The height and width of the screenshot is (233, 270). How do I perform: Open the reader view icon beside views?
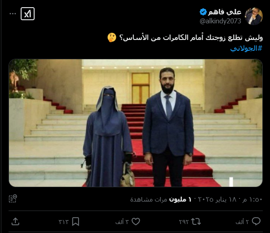[13, 199]
